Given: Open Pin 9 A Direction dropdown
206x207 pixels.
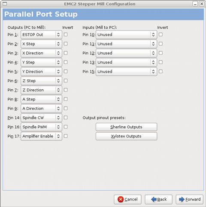Looking at the screenshot, I should click(x=41, y=108).
